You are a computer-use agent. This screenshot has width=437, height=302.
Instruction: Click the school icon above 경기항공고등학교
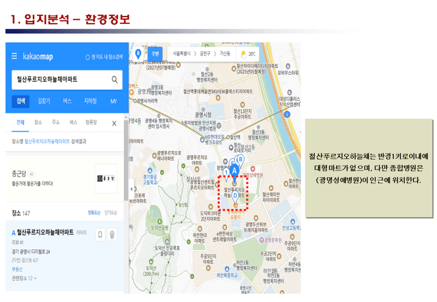[150, 170]
